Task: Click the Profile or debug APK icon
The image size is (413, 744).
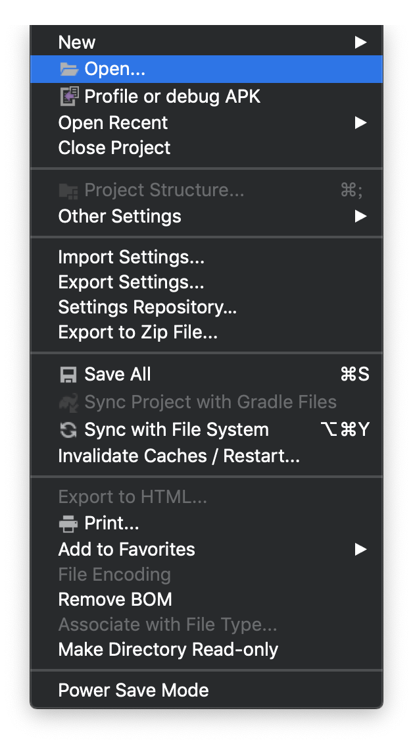Action: (x=68, y=97)
